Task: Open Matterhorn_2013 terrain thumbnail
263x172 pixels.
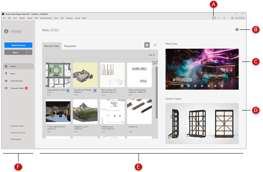Action: pos(85,112)
